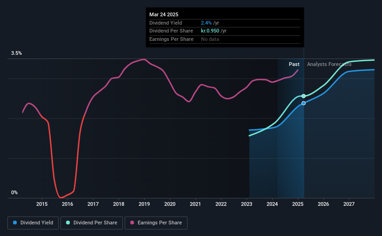This screenshot has height=236, width=382.
Task: Click the pink Earnings Per Share dot
Action: 132,223
